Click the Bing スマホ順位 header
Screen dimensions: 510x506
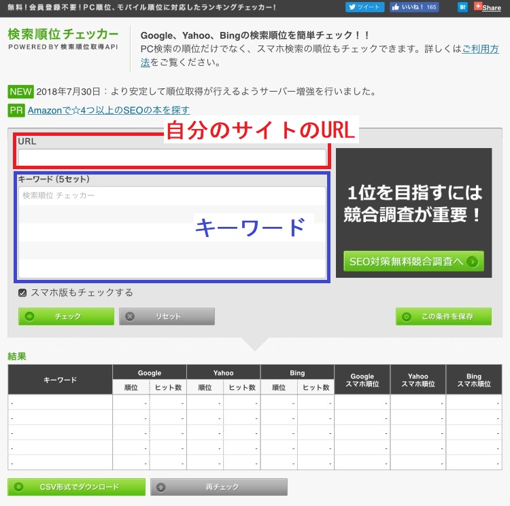[x=474, y=380]
